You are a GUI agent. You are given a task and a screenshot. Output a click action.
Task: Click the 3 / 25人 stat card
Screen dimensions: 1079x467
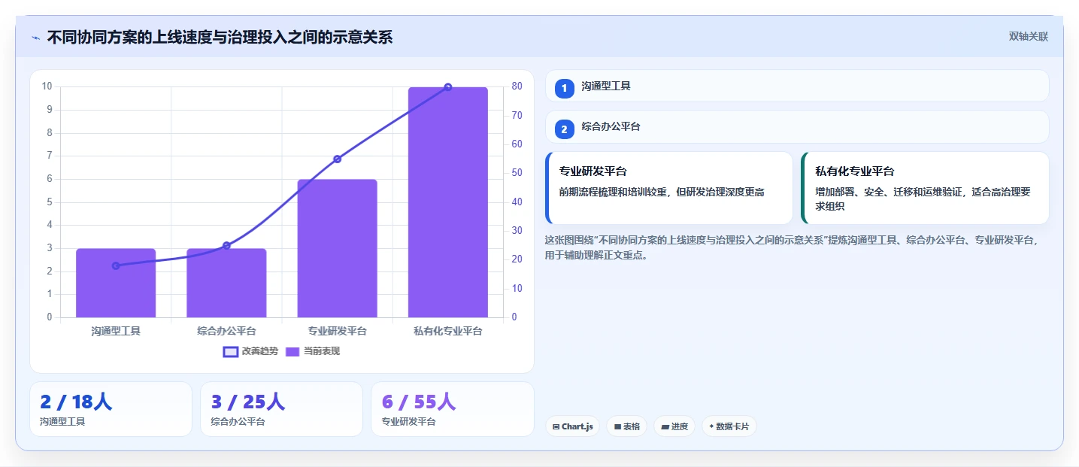click(281, 409)
